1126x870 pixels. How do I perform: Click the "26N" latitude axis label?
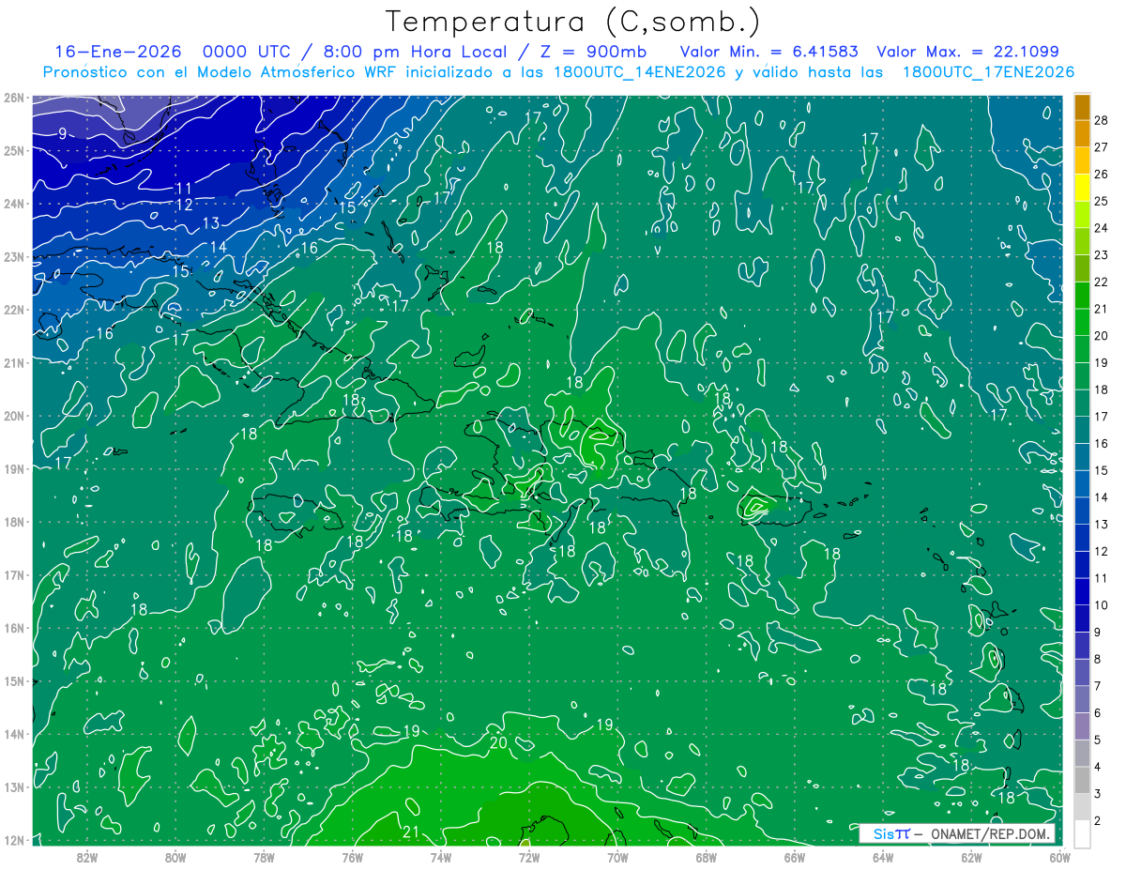13,98
